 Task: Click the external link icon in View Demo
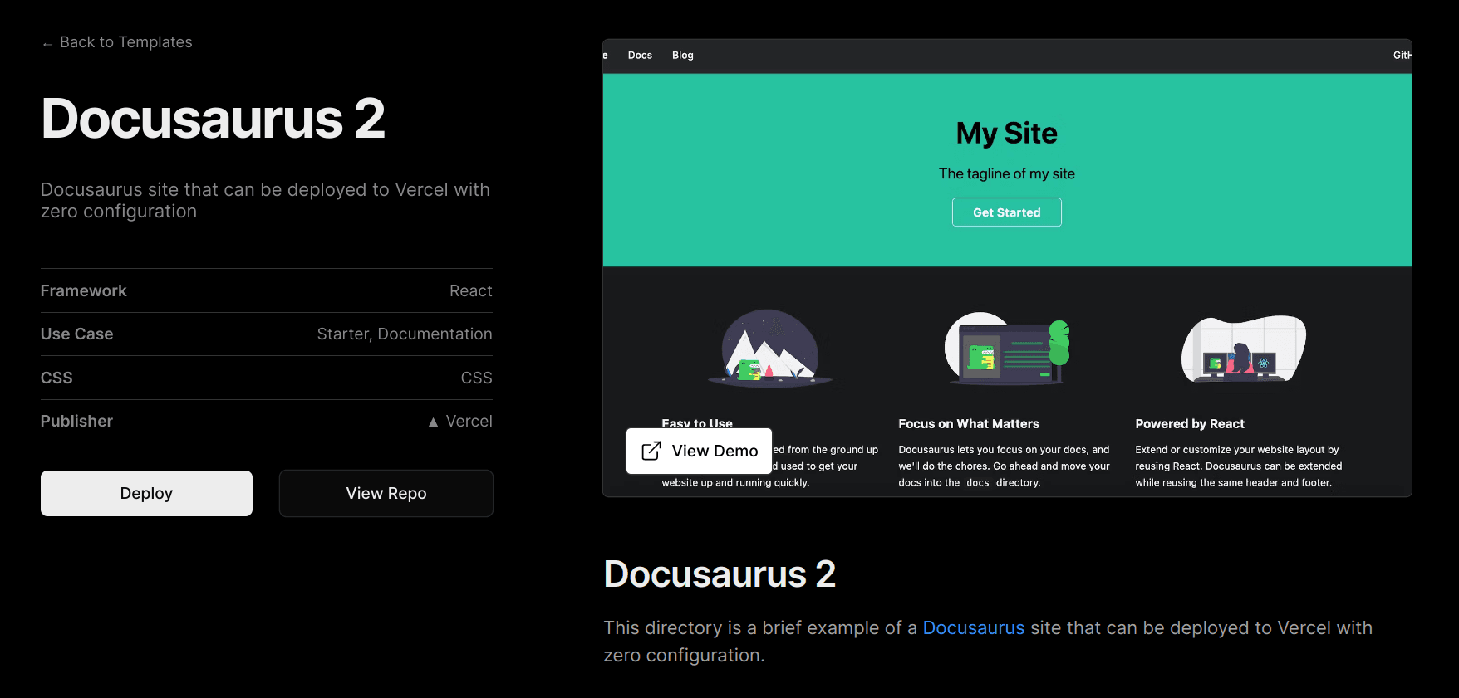coord(651,451)
